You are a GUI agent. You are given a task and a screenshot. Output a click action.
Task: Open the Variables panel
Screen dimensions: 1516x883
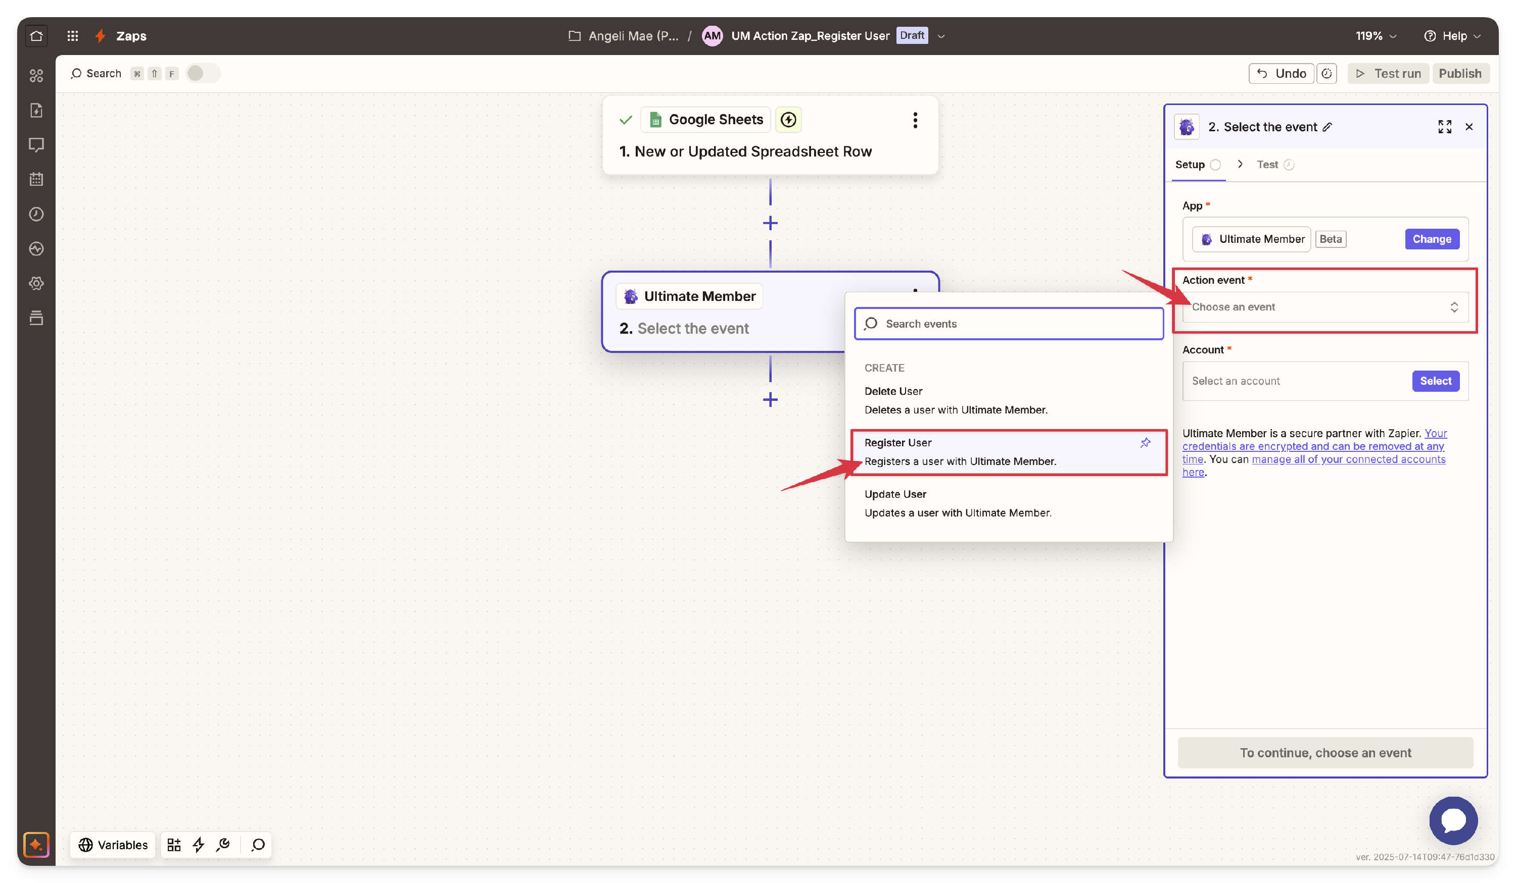[x=113, y=845]
